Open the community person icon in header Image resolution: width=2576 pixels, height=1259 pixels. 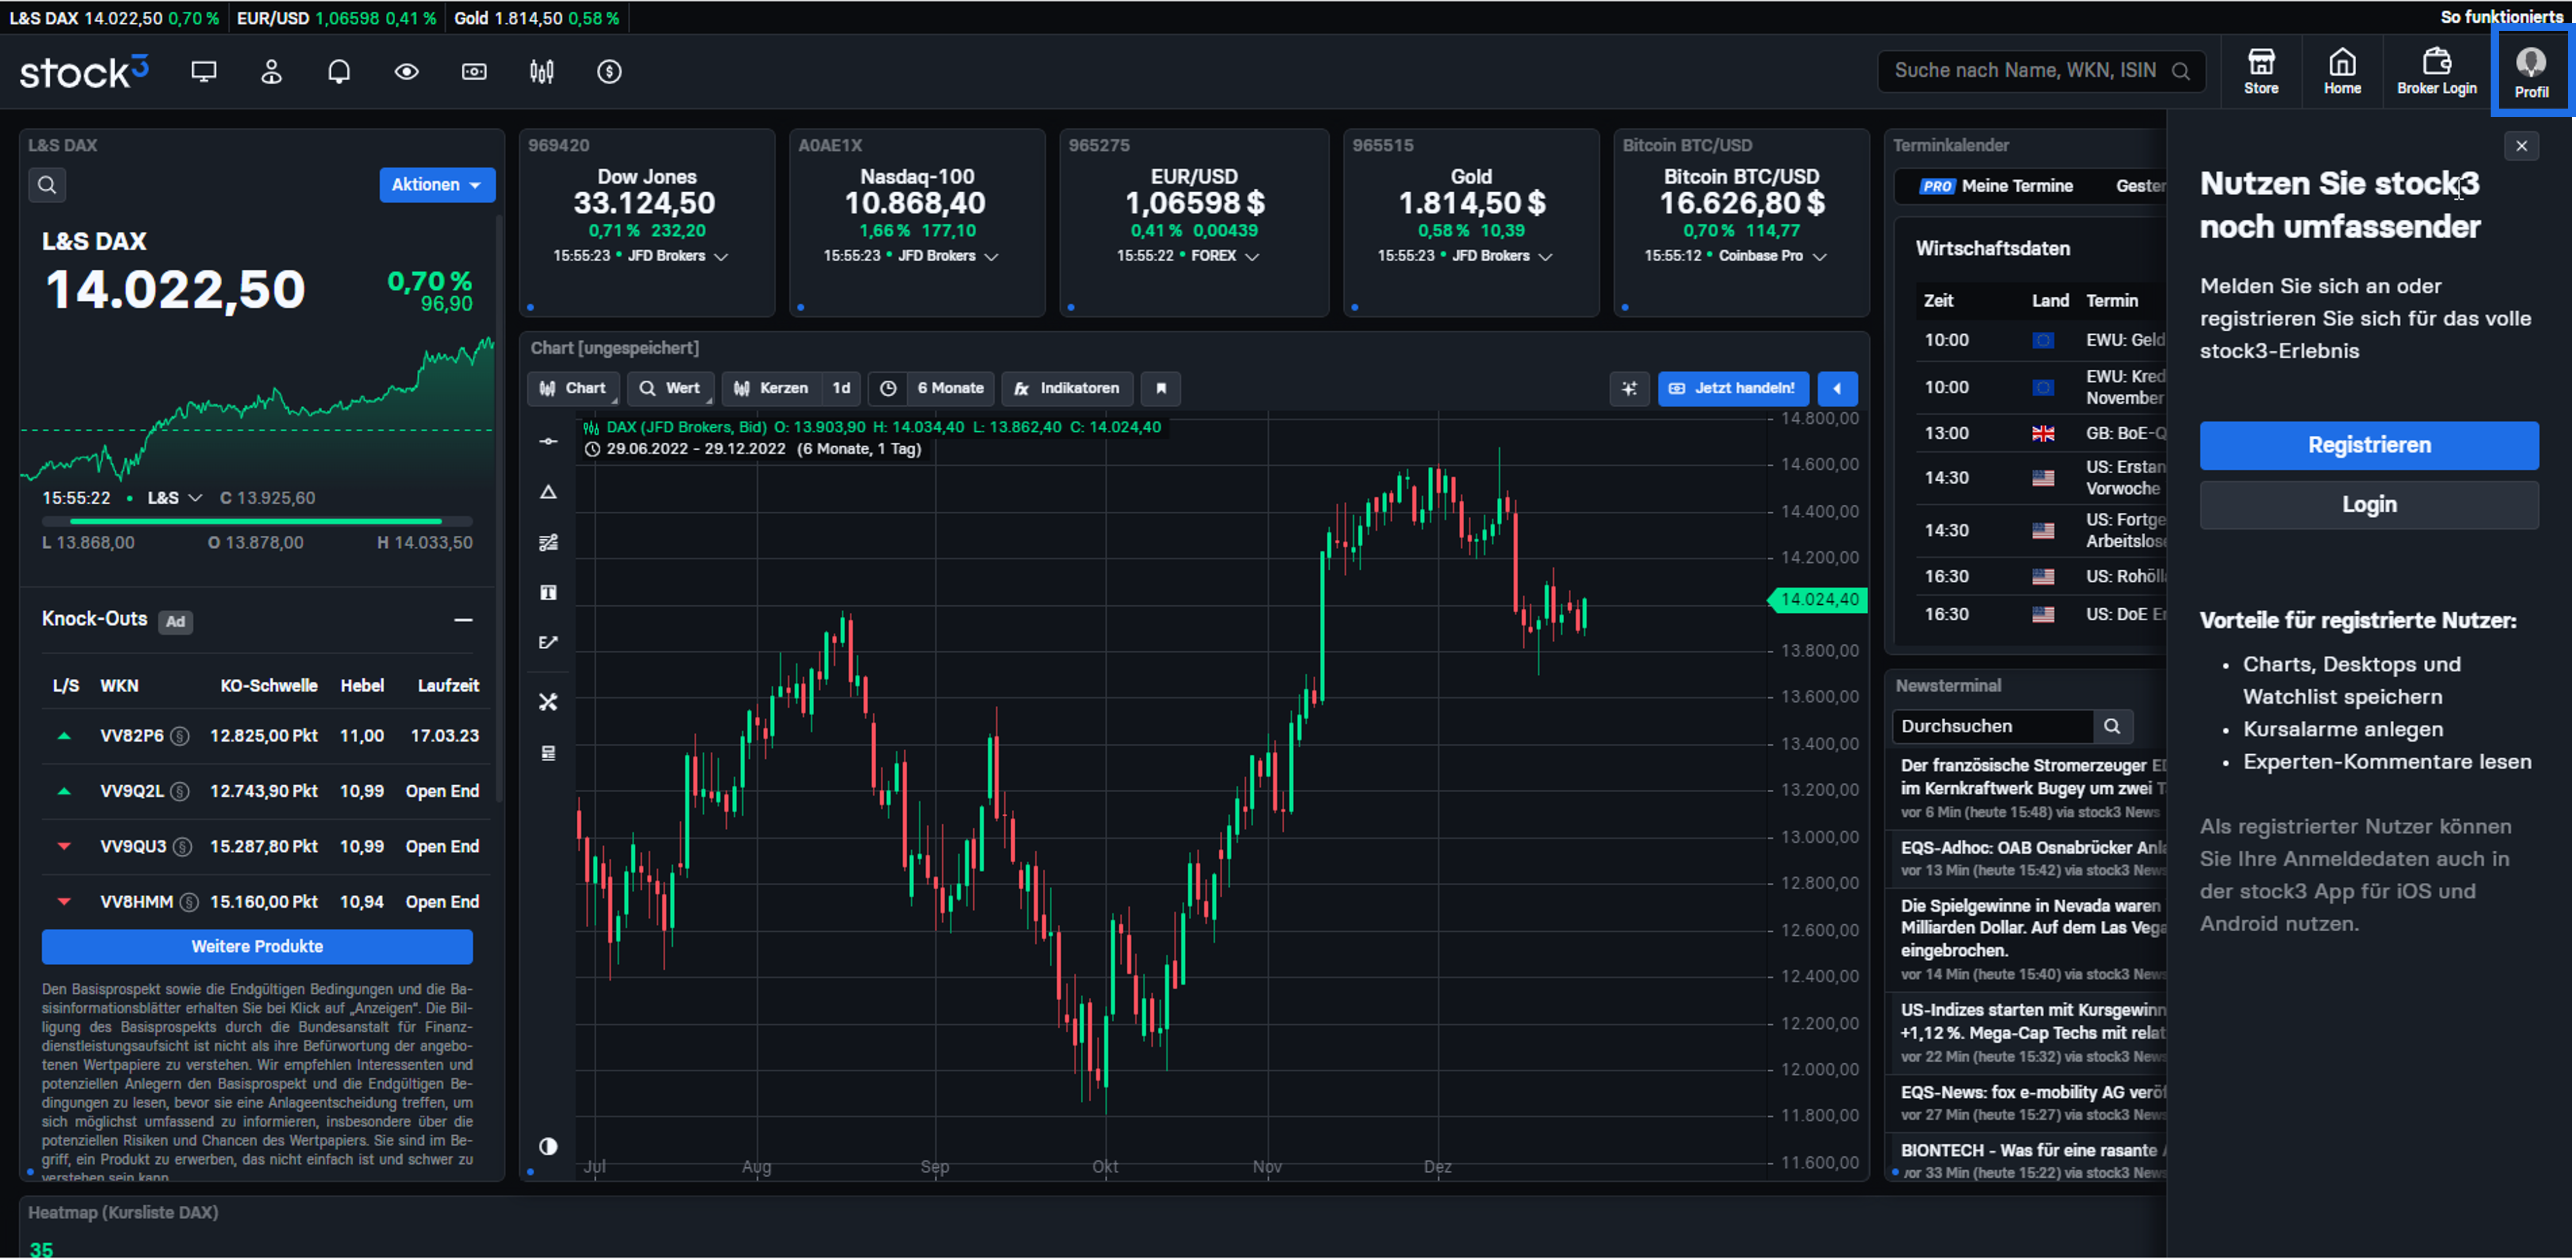click(271, 72)
